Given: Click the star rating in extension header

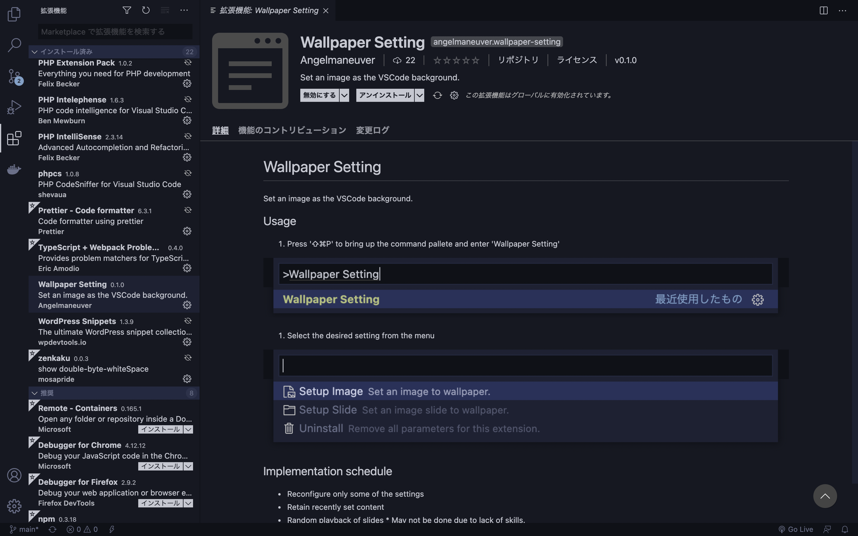Looking at the screenshot, I should 456,60.
